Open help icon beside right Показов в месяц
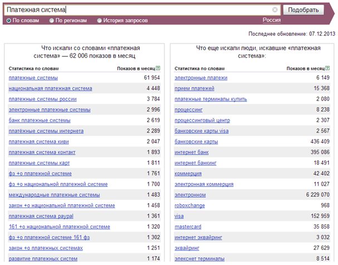Viewport: 338px width, 265px height. (x=327, y=68)
